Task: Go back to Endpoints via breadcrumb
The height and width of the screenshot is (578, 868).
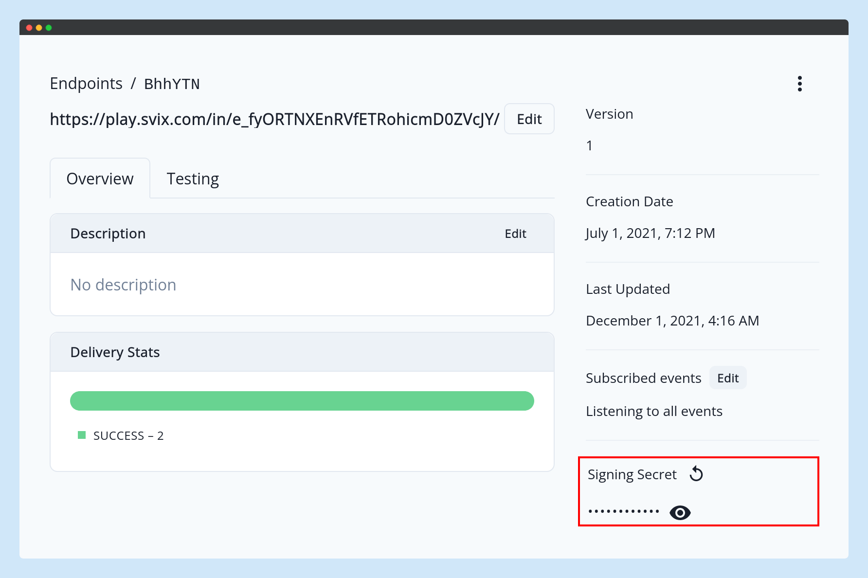Action: [x=86, y=84]
